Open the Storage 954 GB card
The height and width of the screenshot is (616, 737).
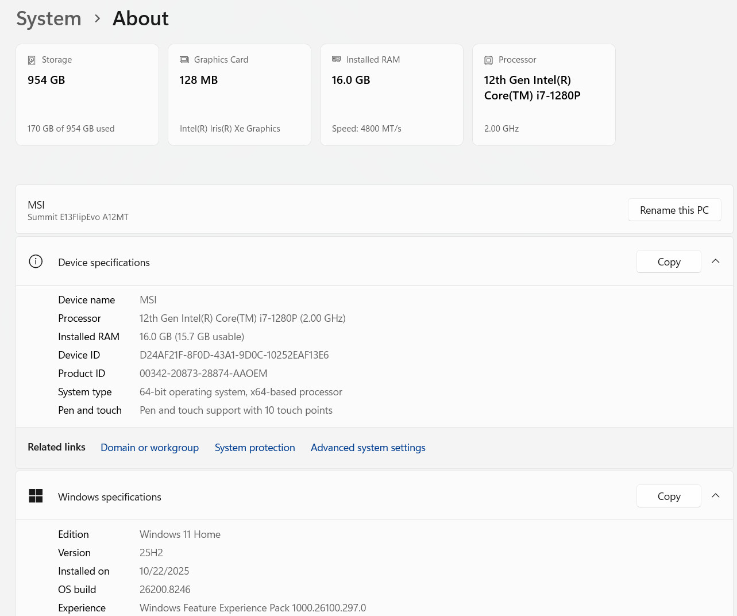(87, 95)
